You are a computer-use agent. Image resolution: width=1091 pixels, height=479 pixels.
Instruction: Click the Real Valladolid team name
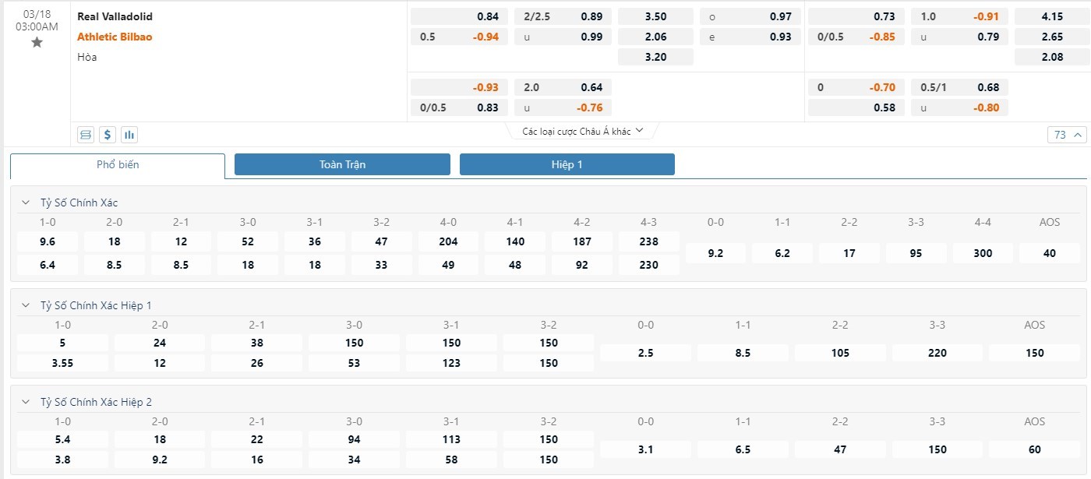click(115, 16)
